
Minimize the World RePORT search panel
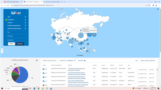(27, 10)
